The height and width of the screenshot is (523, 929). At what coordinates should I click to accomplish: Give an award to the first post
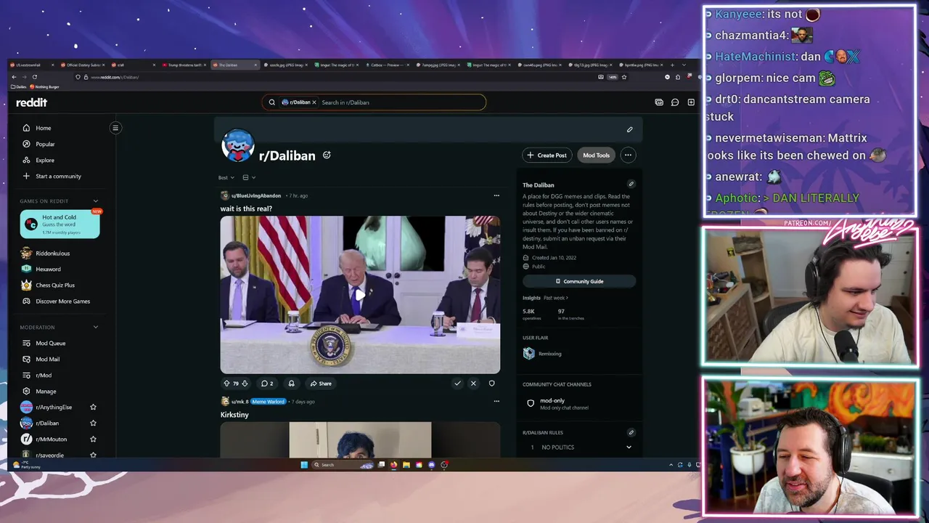point(291,384)
